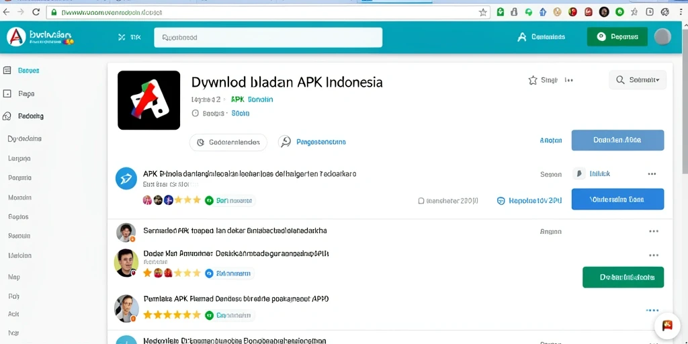
Task: Go back with the browser back arrow
Action: click(x=6, y=12)
